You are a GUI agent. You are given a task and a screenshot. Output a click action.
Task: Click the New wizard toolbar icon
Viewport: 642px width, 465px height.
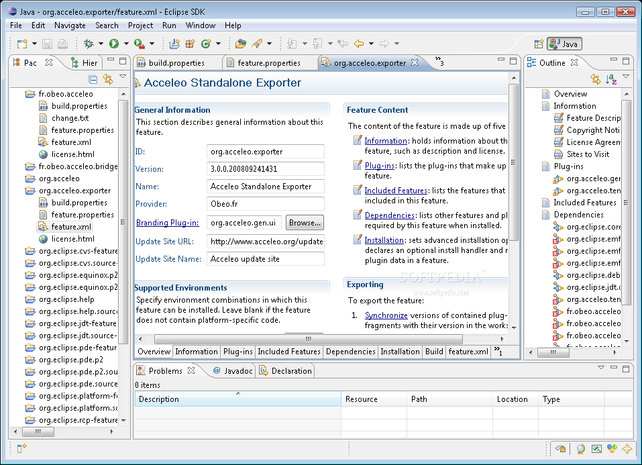tap(22, 44)
